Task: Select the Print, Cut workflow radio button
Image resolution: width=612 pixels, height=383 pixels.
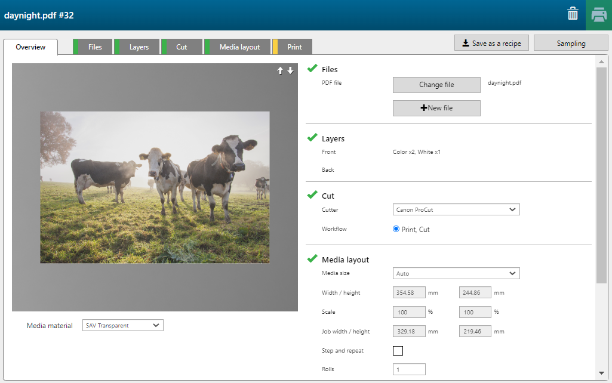Action: (396, 229)
